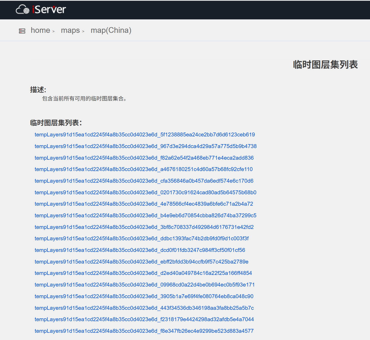Open tempLayers link ending ebff2bfdd3b94ccfb9f57c425ba2789e
The height and width of the screenshot is (340, 370).
(142, 262)
